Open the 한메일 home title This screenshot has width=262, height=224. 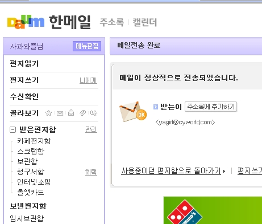[x=70, y=22]
